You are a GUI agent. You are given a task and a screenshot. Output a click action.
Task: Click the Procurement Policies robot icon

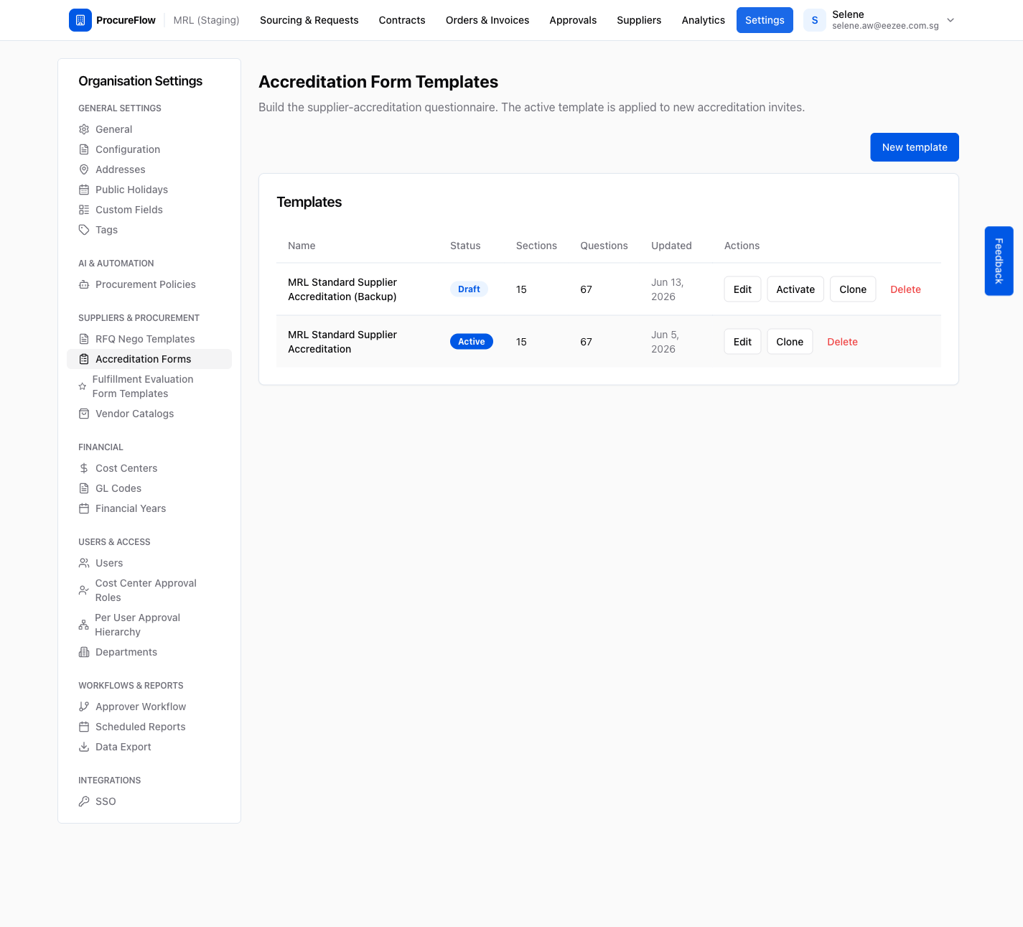[84, 284]
